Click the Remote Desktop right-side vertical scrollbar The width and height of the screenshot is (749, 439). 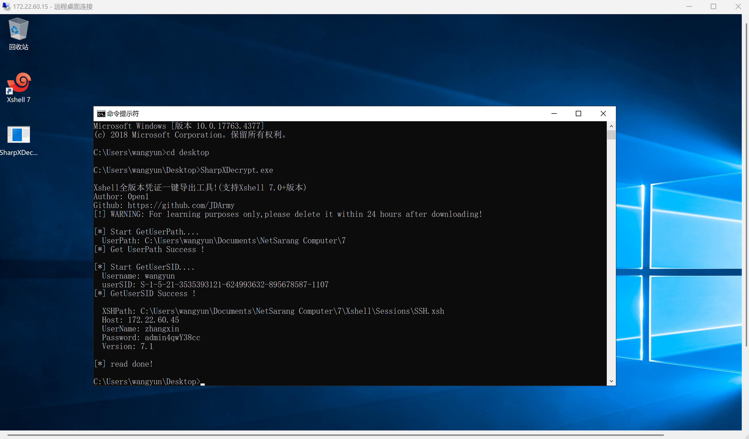coord(746,184)
